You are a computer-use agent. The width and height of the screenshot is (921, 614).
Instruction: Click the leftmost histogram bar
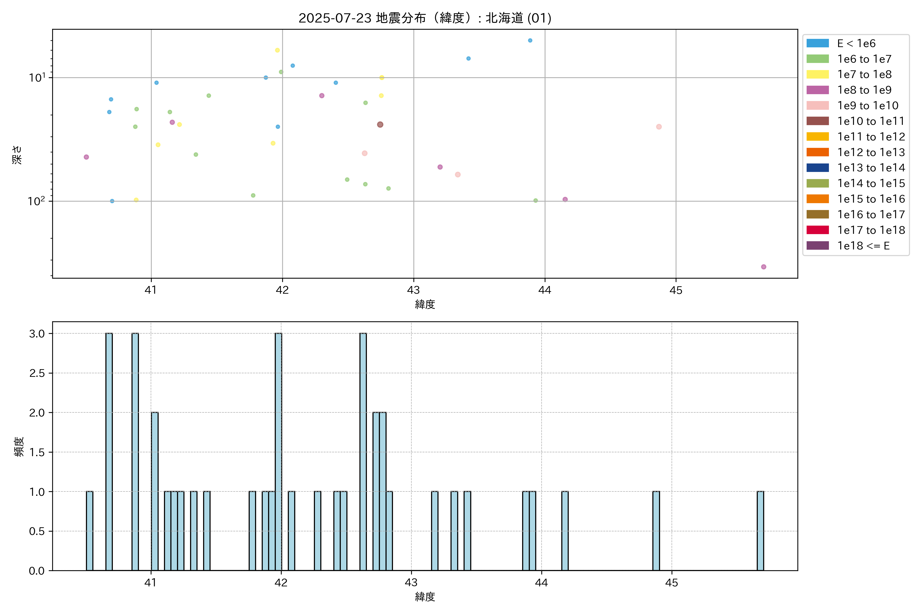click(x=90, y=531)
